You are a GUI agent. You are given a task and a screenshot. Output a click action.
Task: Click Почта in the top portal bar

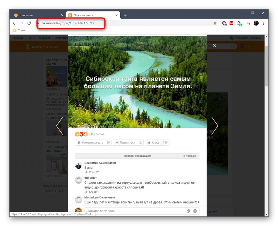coord(31,38)
